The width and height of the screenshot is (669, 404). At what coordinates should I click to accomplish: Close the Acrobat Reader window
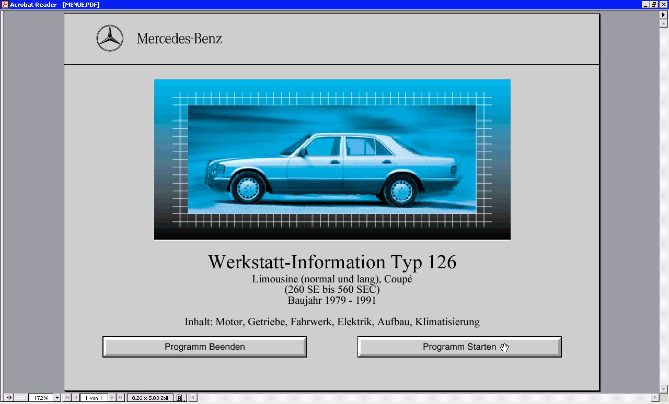(663, 5)
